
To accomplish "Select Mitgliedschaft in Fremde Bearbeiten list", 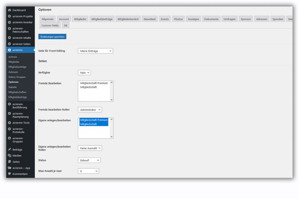I will (x=94, y=87).
